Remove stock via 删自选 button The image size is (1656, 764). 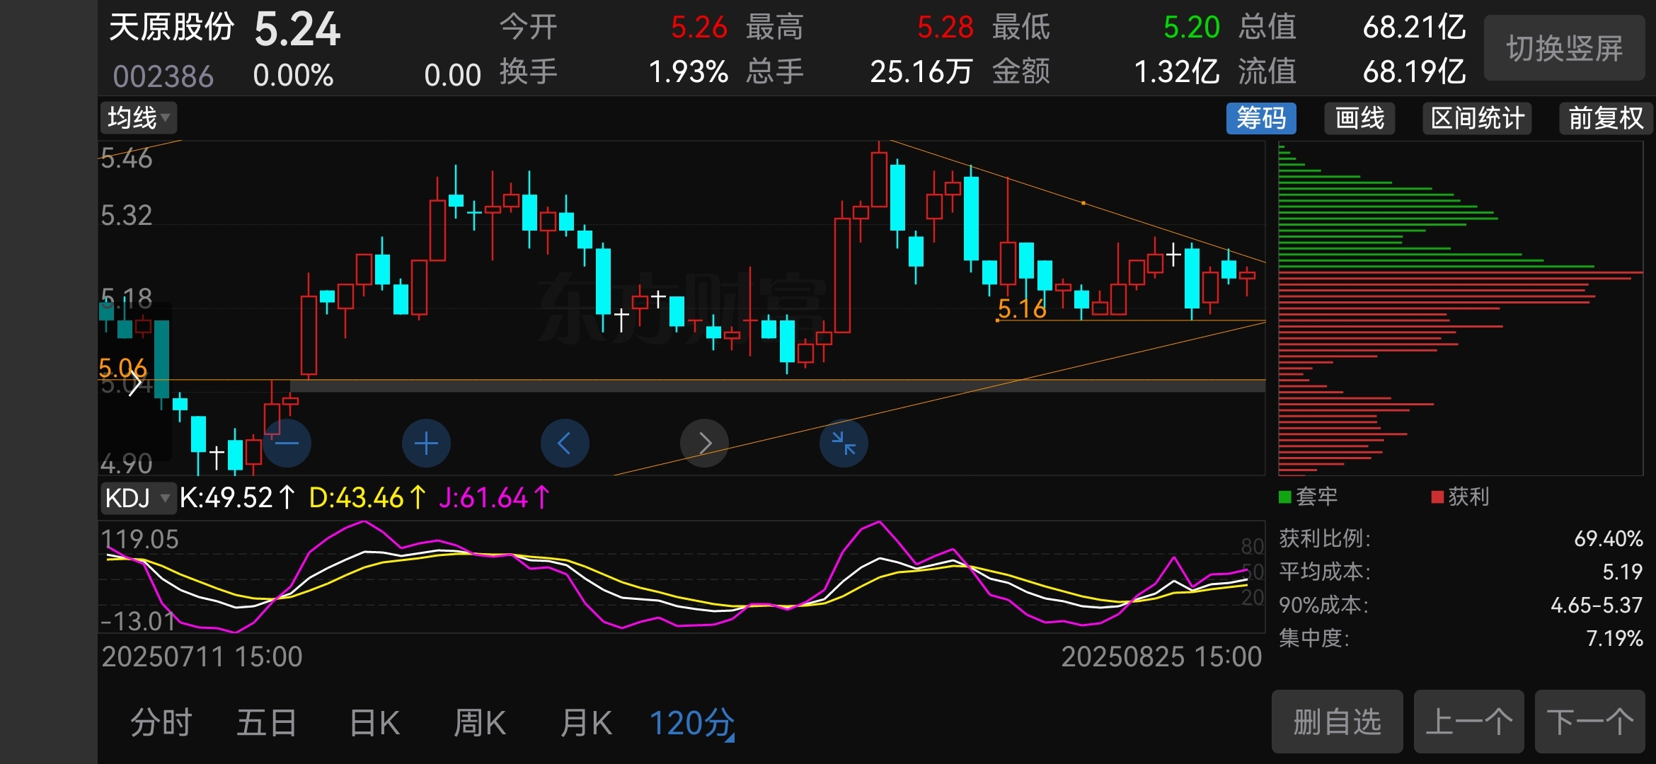tap(1337, 722)
